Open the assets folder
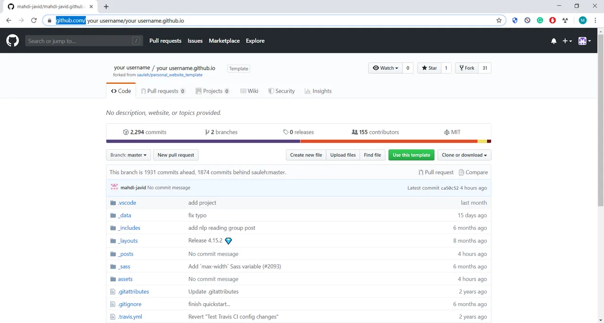 point(125,279)
